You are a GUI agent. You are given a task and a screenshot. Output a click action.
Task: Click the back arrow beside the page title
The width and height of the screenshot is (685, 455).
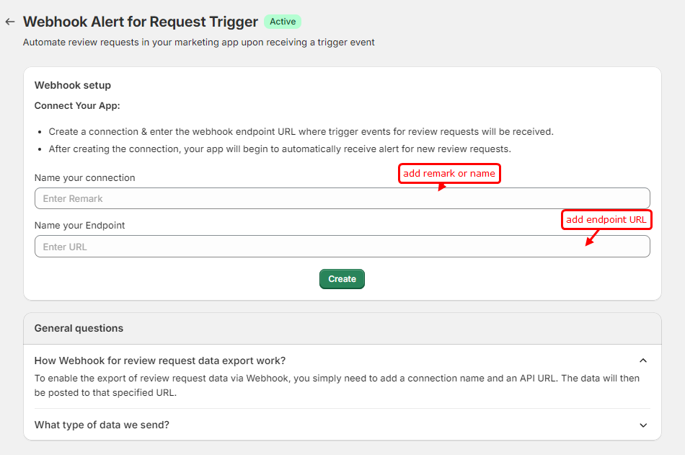tap(10, 22)
